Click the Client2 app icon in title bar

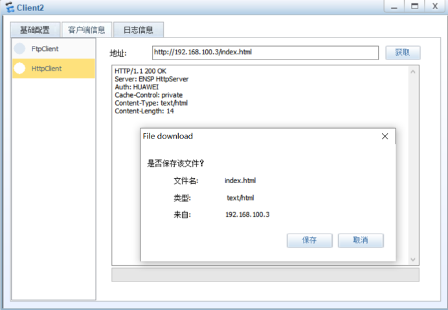10,7
